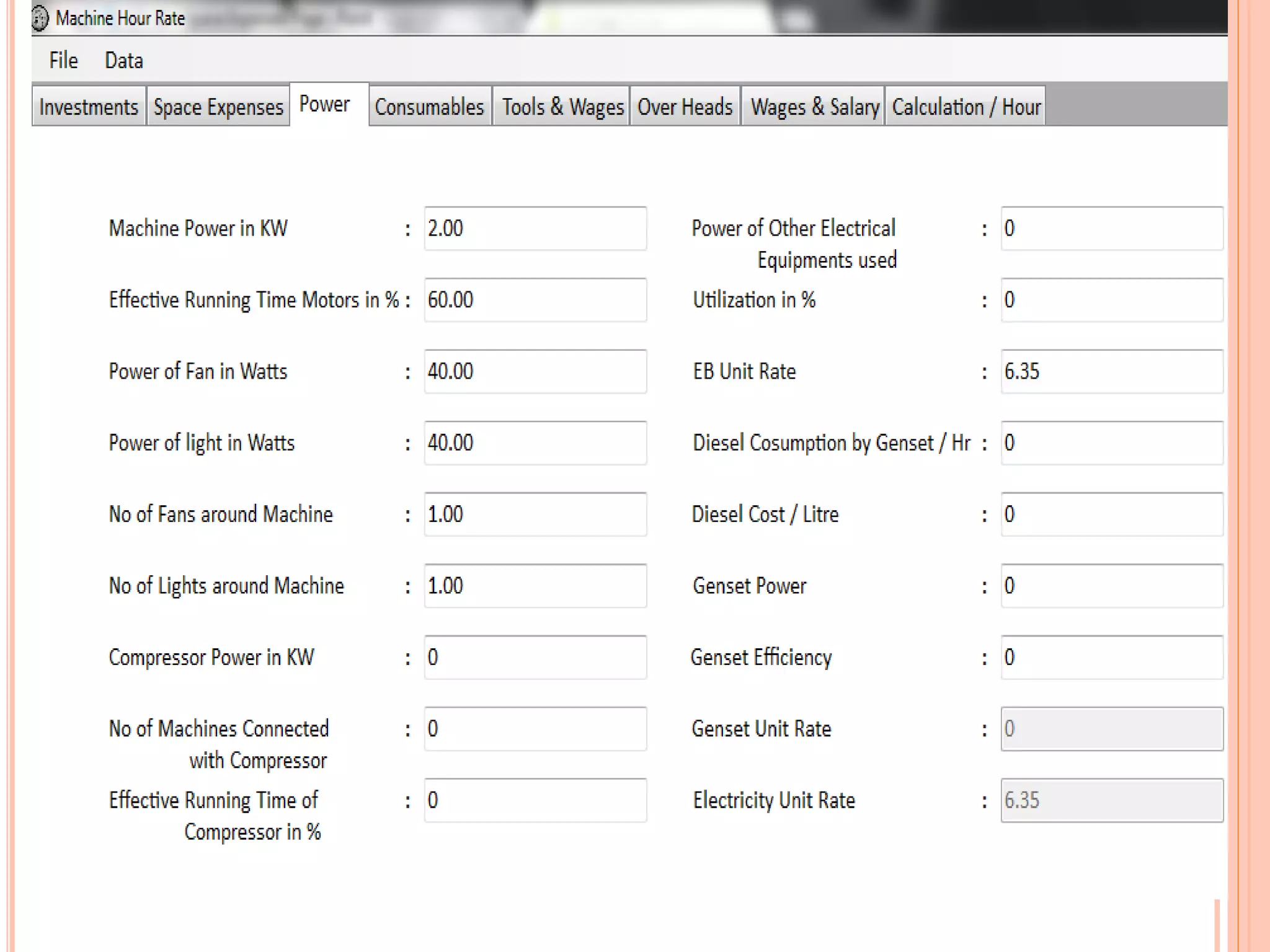The height and width of the screenshot is (952, 1270).
Task: Open the Data menu
Action: tap(124, 60)
